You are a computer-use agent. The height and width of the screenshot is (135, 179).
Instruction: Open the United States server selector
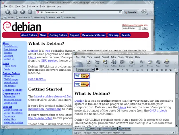point(131,28)
